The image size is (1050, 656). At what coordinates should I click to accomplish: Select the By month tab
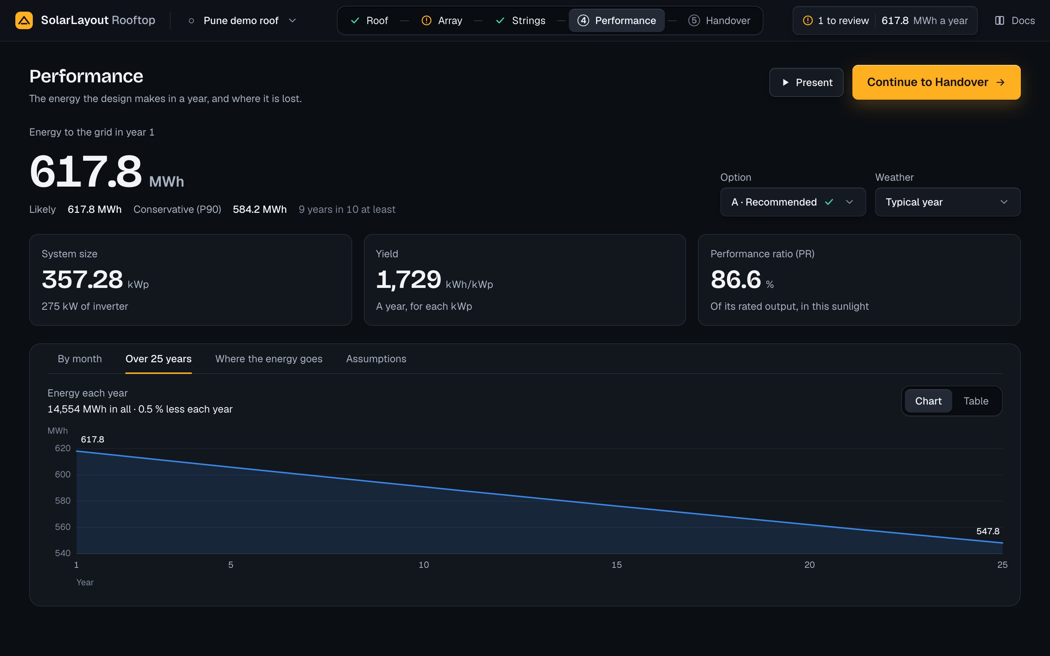tap(80, 359)
